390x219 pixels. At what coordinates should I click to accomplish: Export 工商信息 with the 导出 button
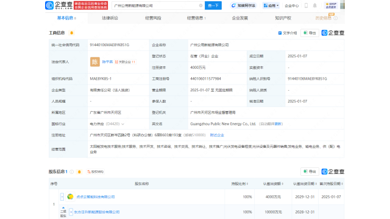point(310,33)
